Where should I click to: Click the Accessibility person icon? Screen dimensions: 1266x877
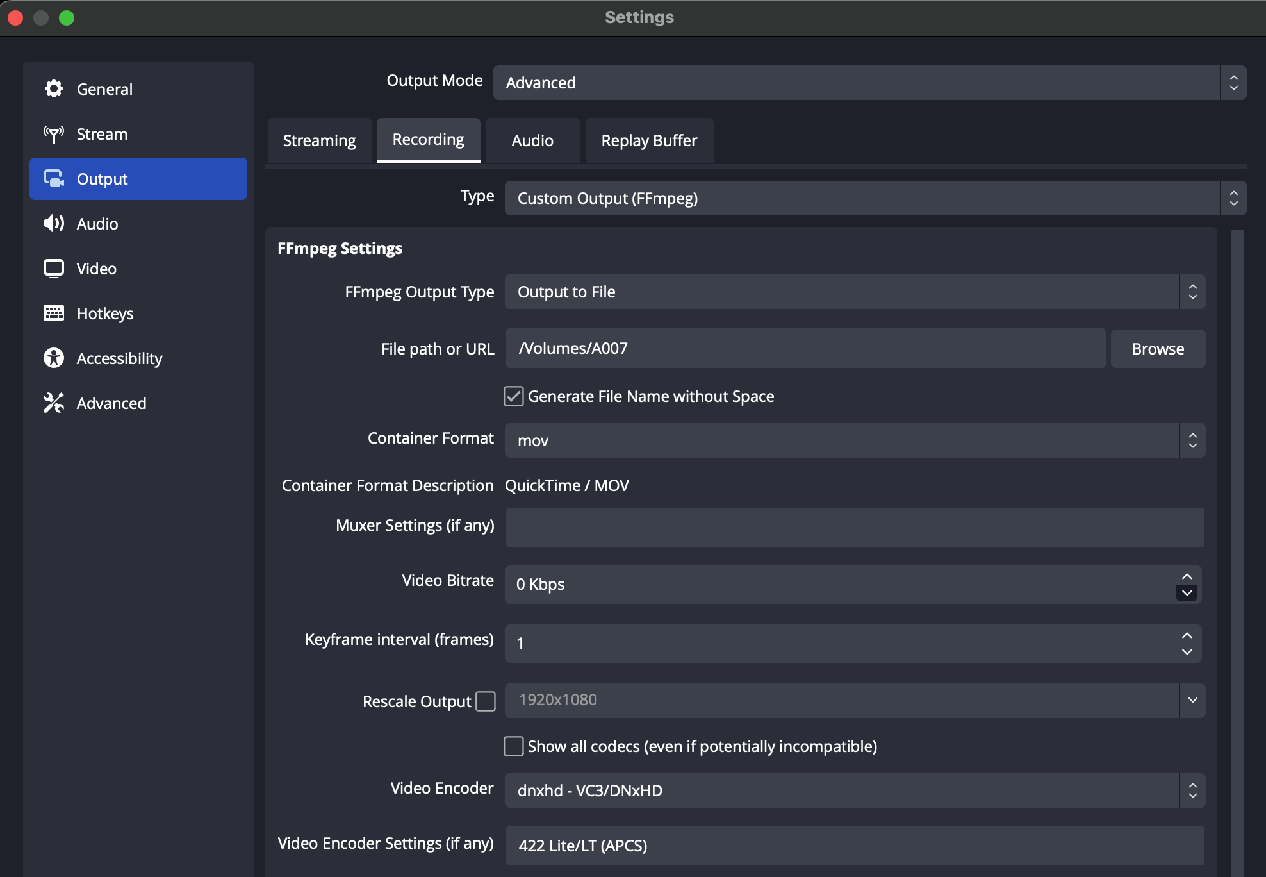point(54,358)
